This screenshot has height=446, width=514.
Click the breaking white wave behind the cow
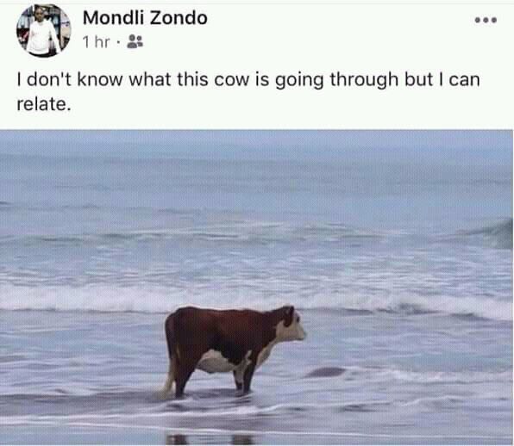256,300
